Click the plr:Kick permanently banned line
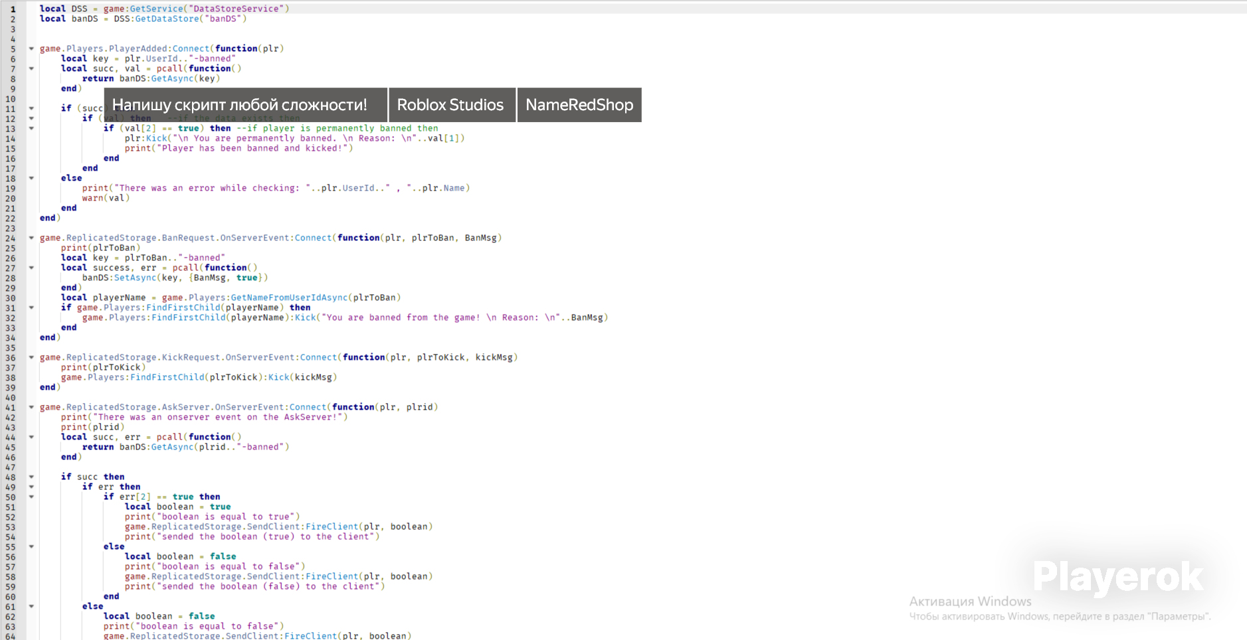The width and height of the screenshot is (1247, 640). click(294, 138)
